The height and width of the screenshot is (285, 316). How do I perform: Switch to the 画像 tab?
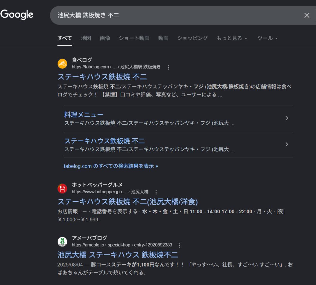tap(105, 38)
